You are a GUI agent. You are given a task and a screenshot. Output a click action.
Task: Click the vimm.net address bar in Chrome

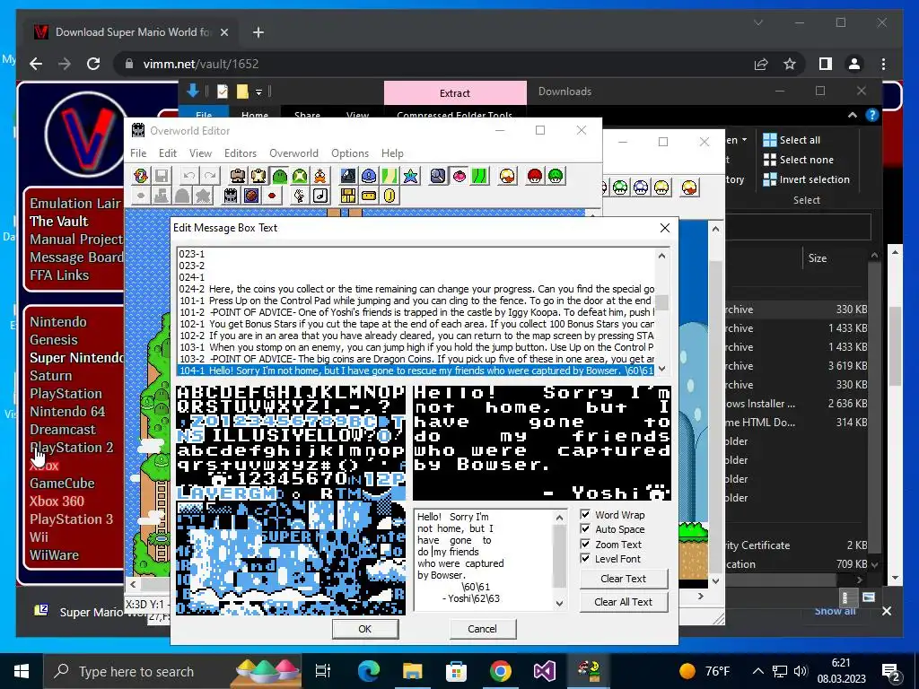pos(433,64)
